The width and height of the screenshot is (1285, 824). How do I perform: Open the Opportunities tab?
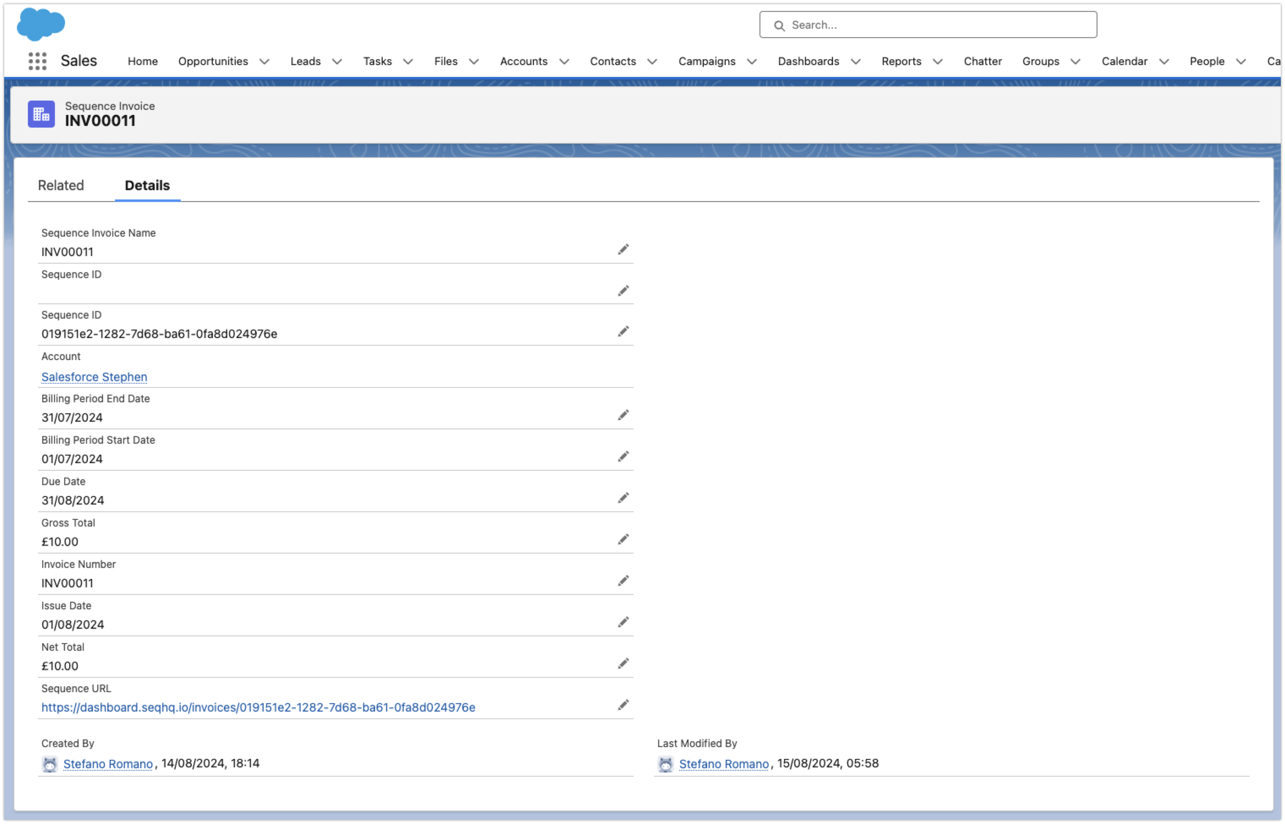pyautogui.click(x=213, y=61)
